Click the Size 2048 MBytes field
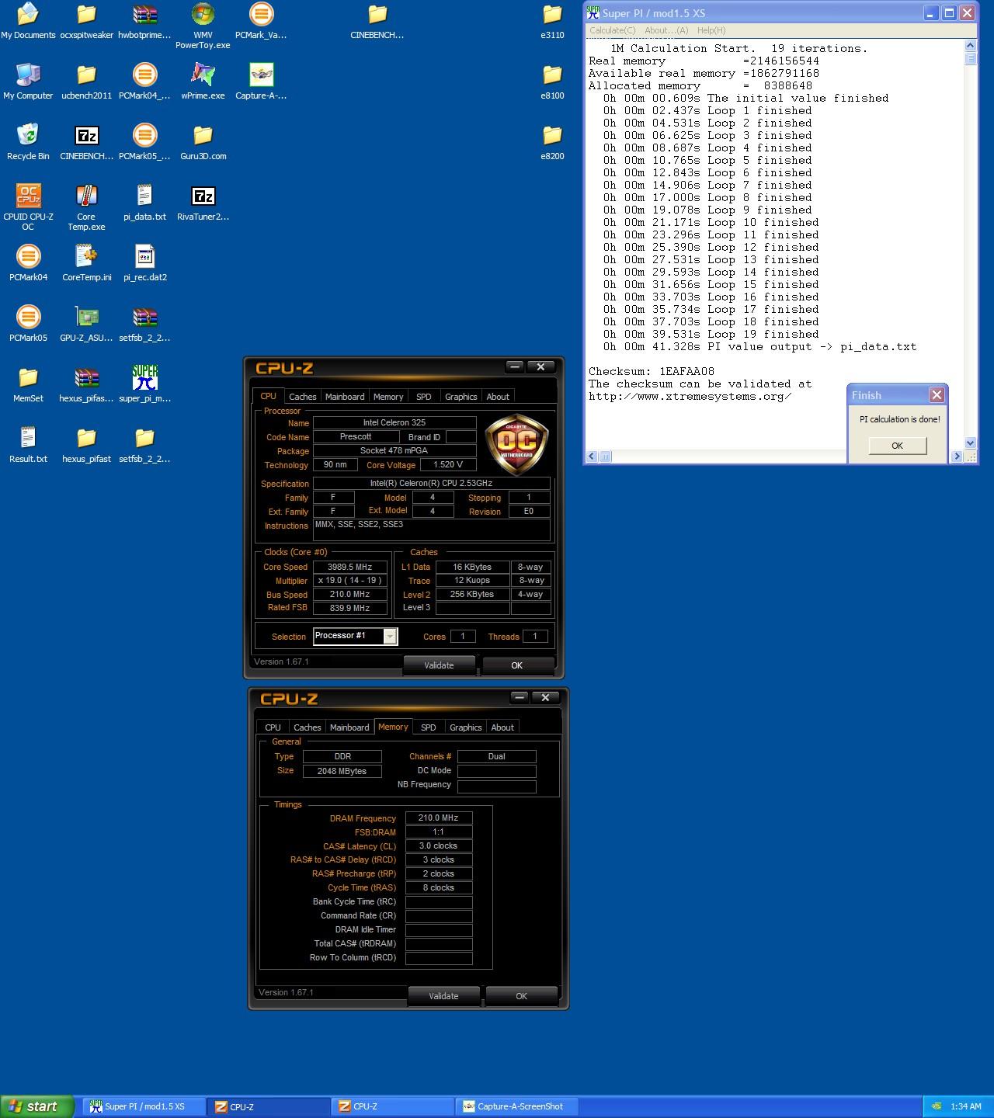The height and width of the screenshot is (1118, 994). (342, 771)
